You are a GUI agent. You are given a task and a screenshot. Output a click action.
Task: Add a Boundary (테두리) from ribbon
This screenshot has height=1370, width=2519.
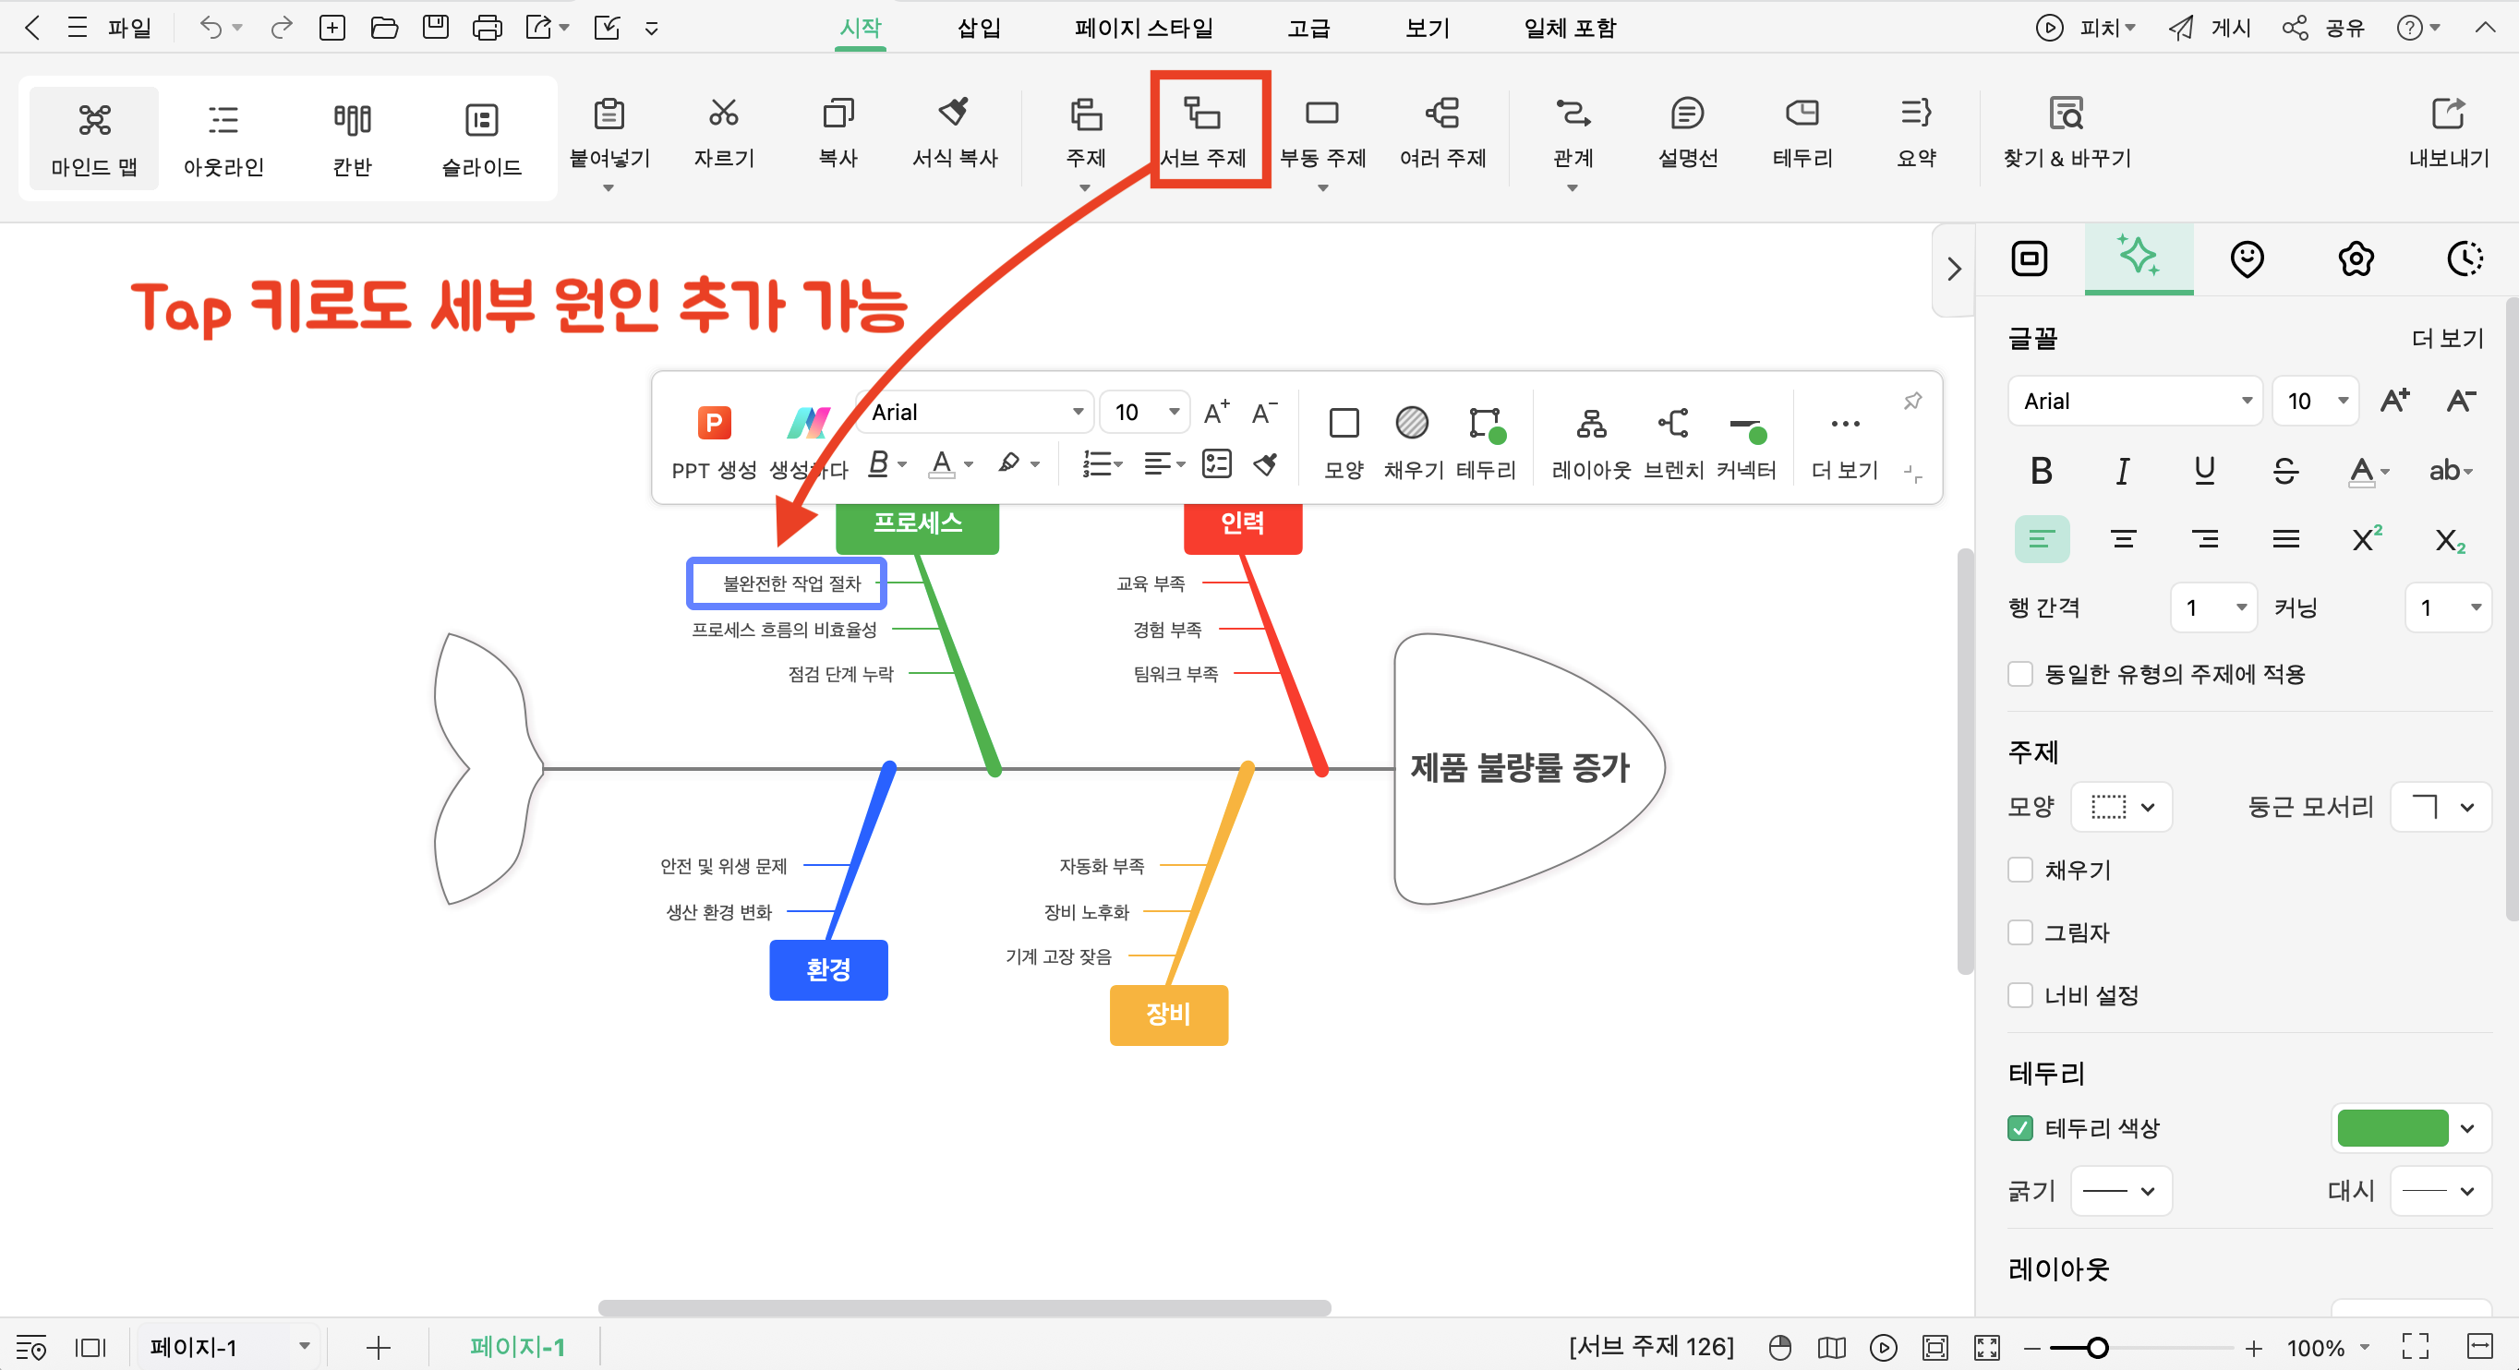(x=1802, y=133)
